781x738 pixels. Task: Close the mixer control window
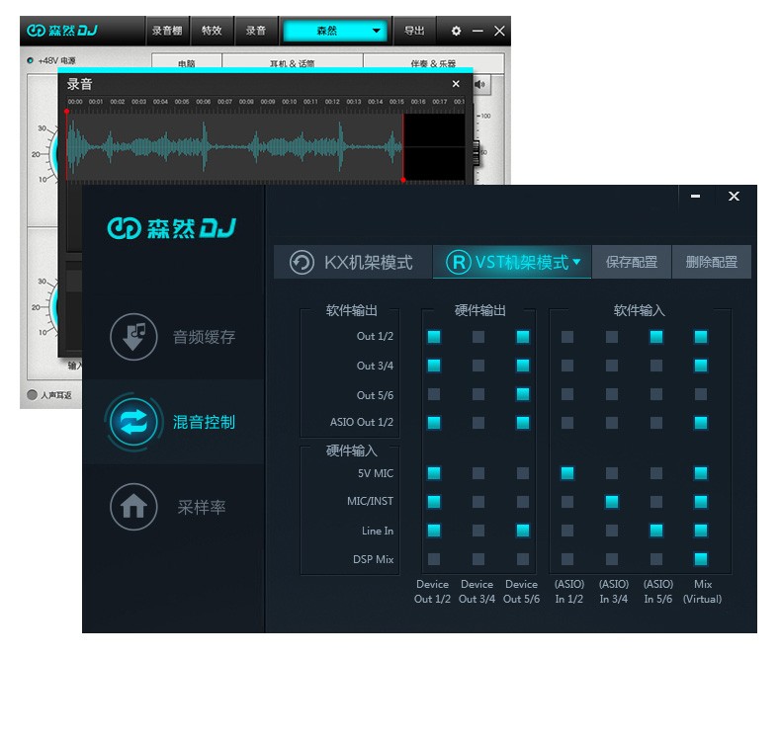click(734, 196)
